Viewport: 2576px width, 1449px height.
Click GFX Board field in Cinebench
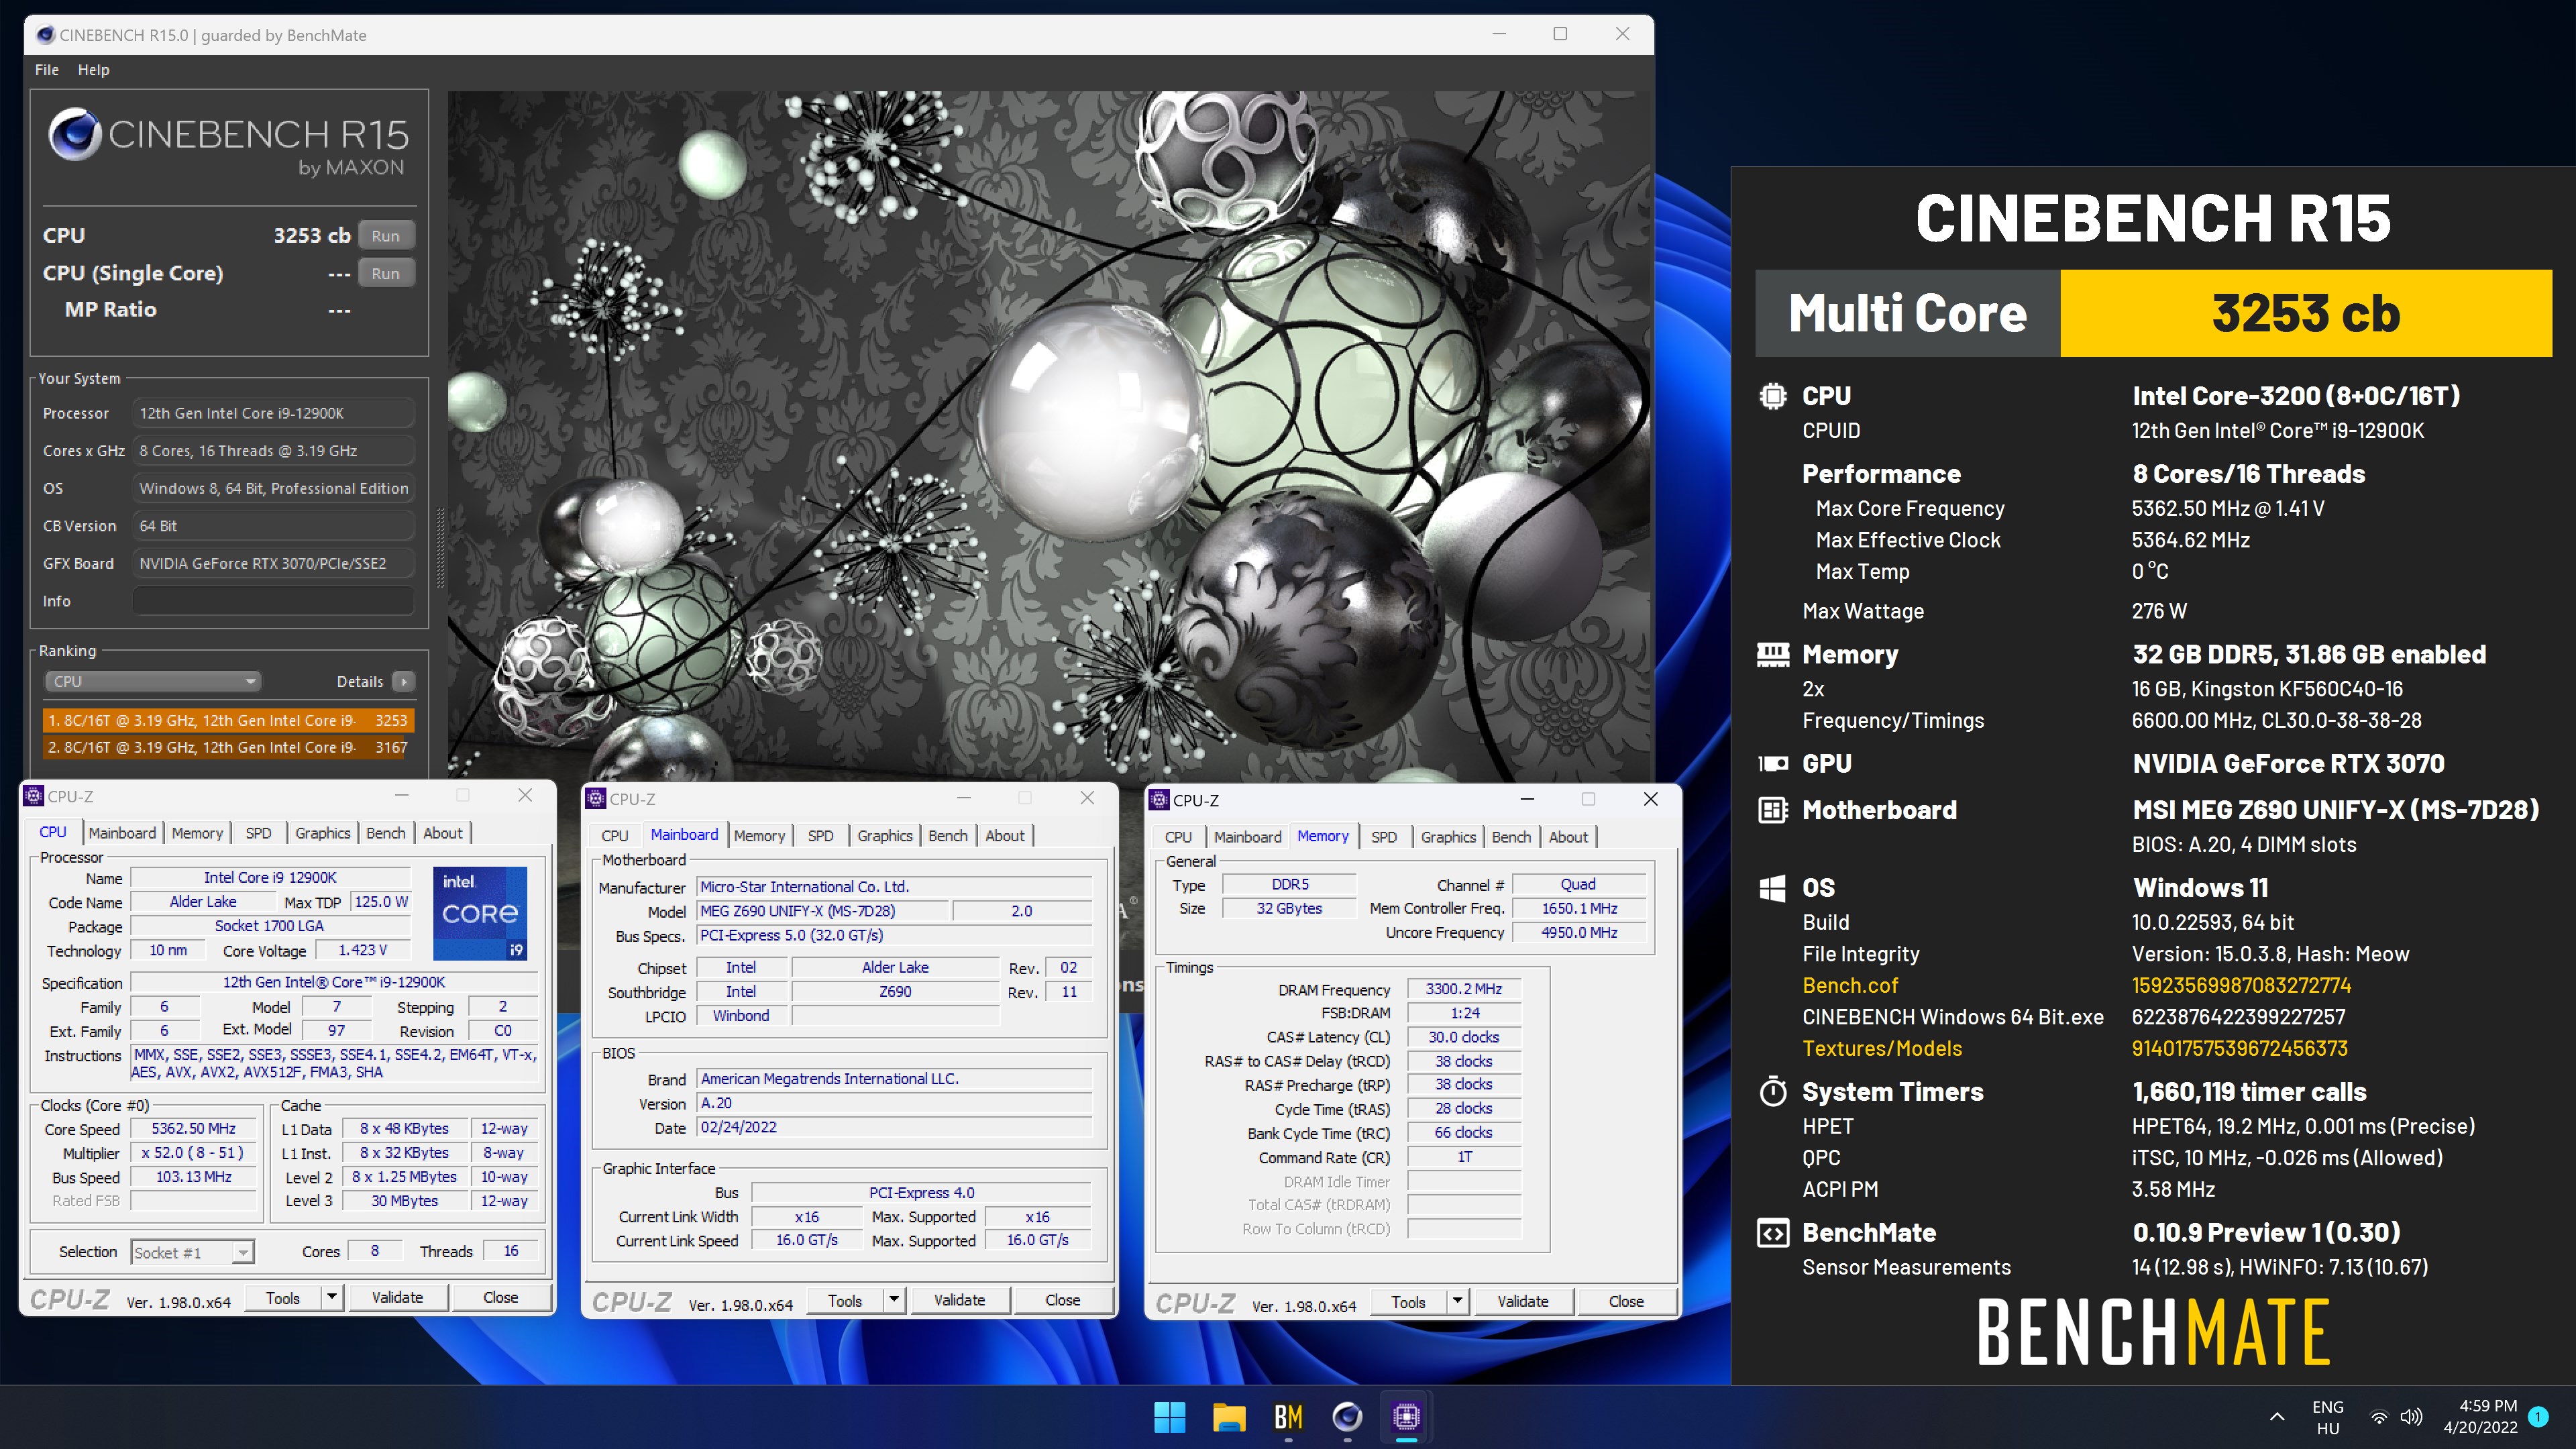click(273, 563)
